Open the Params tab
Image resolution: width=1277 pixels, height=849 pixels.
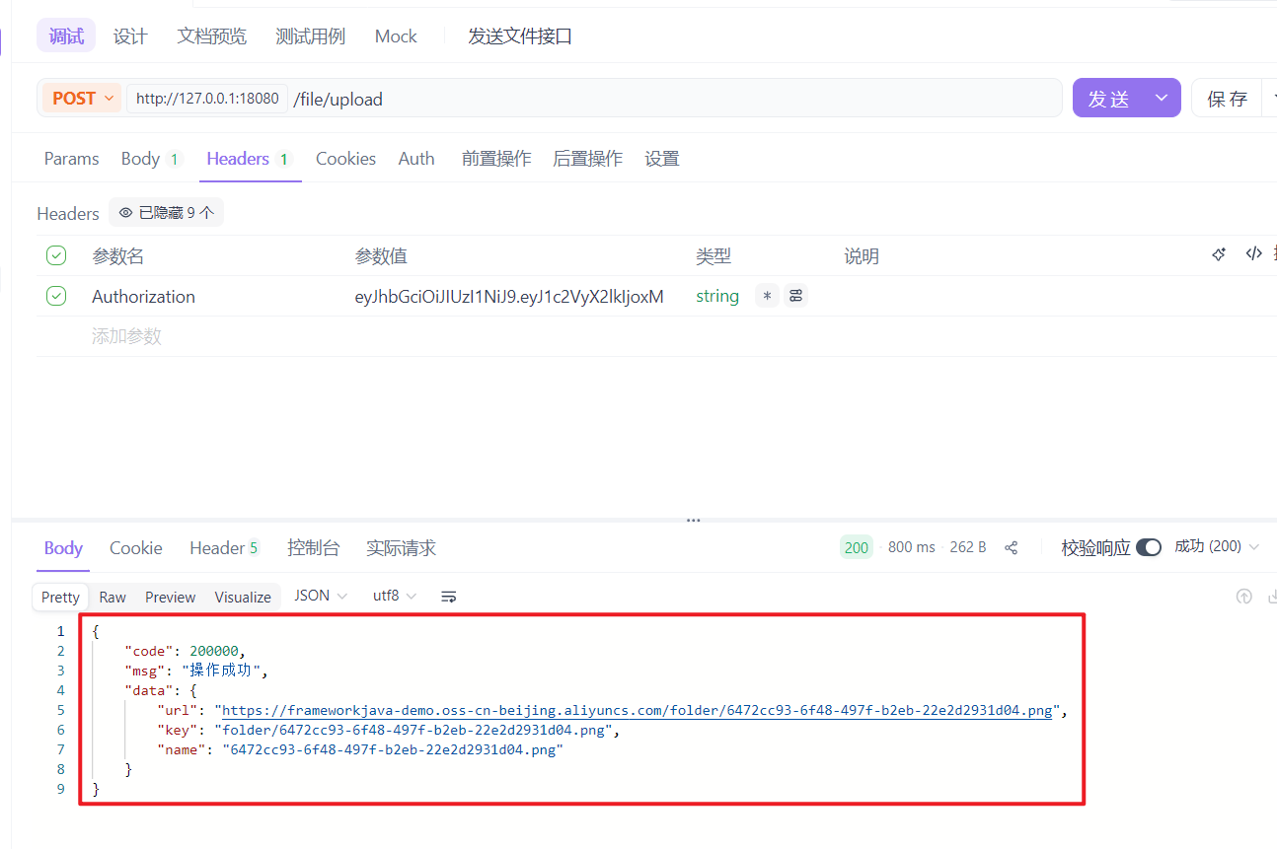tap(71, 159)
